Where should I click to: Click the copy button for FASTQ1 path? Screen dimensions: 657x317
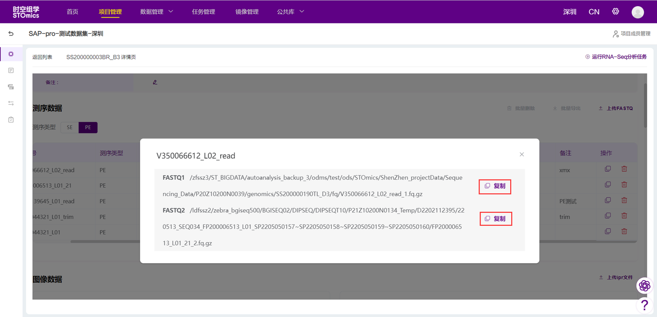click(x=495, y=186)
